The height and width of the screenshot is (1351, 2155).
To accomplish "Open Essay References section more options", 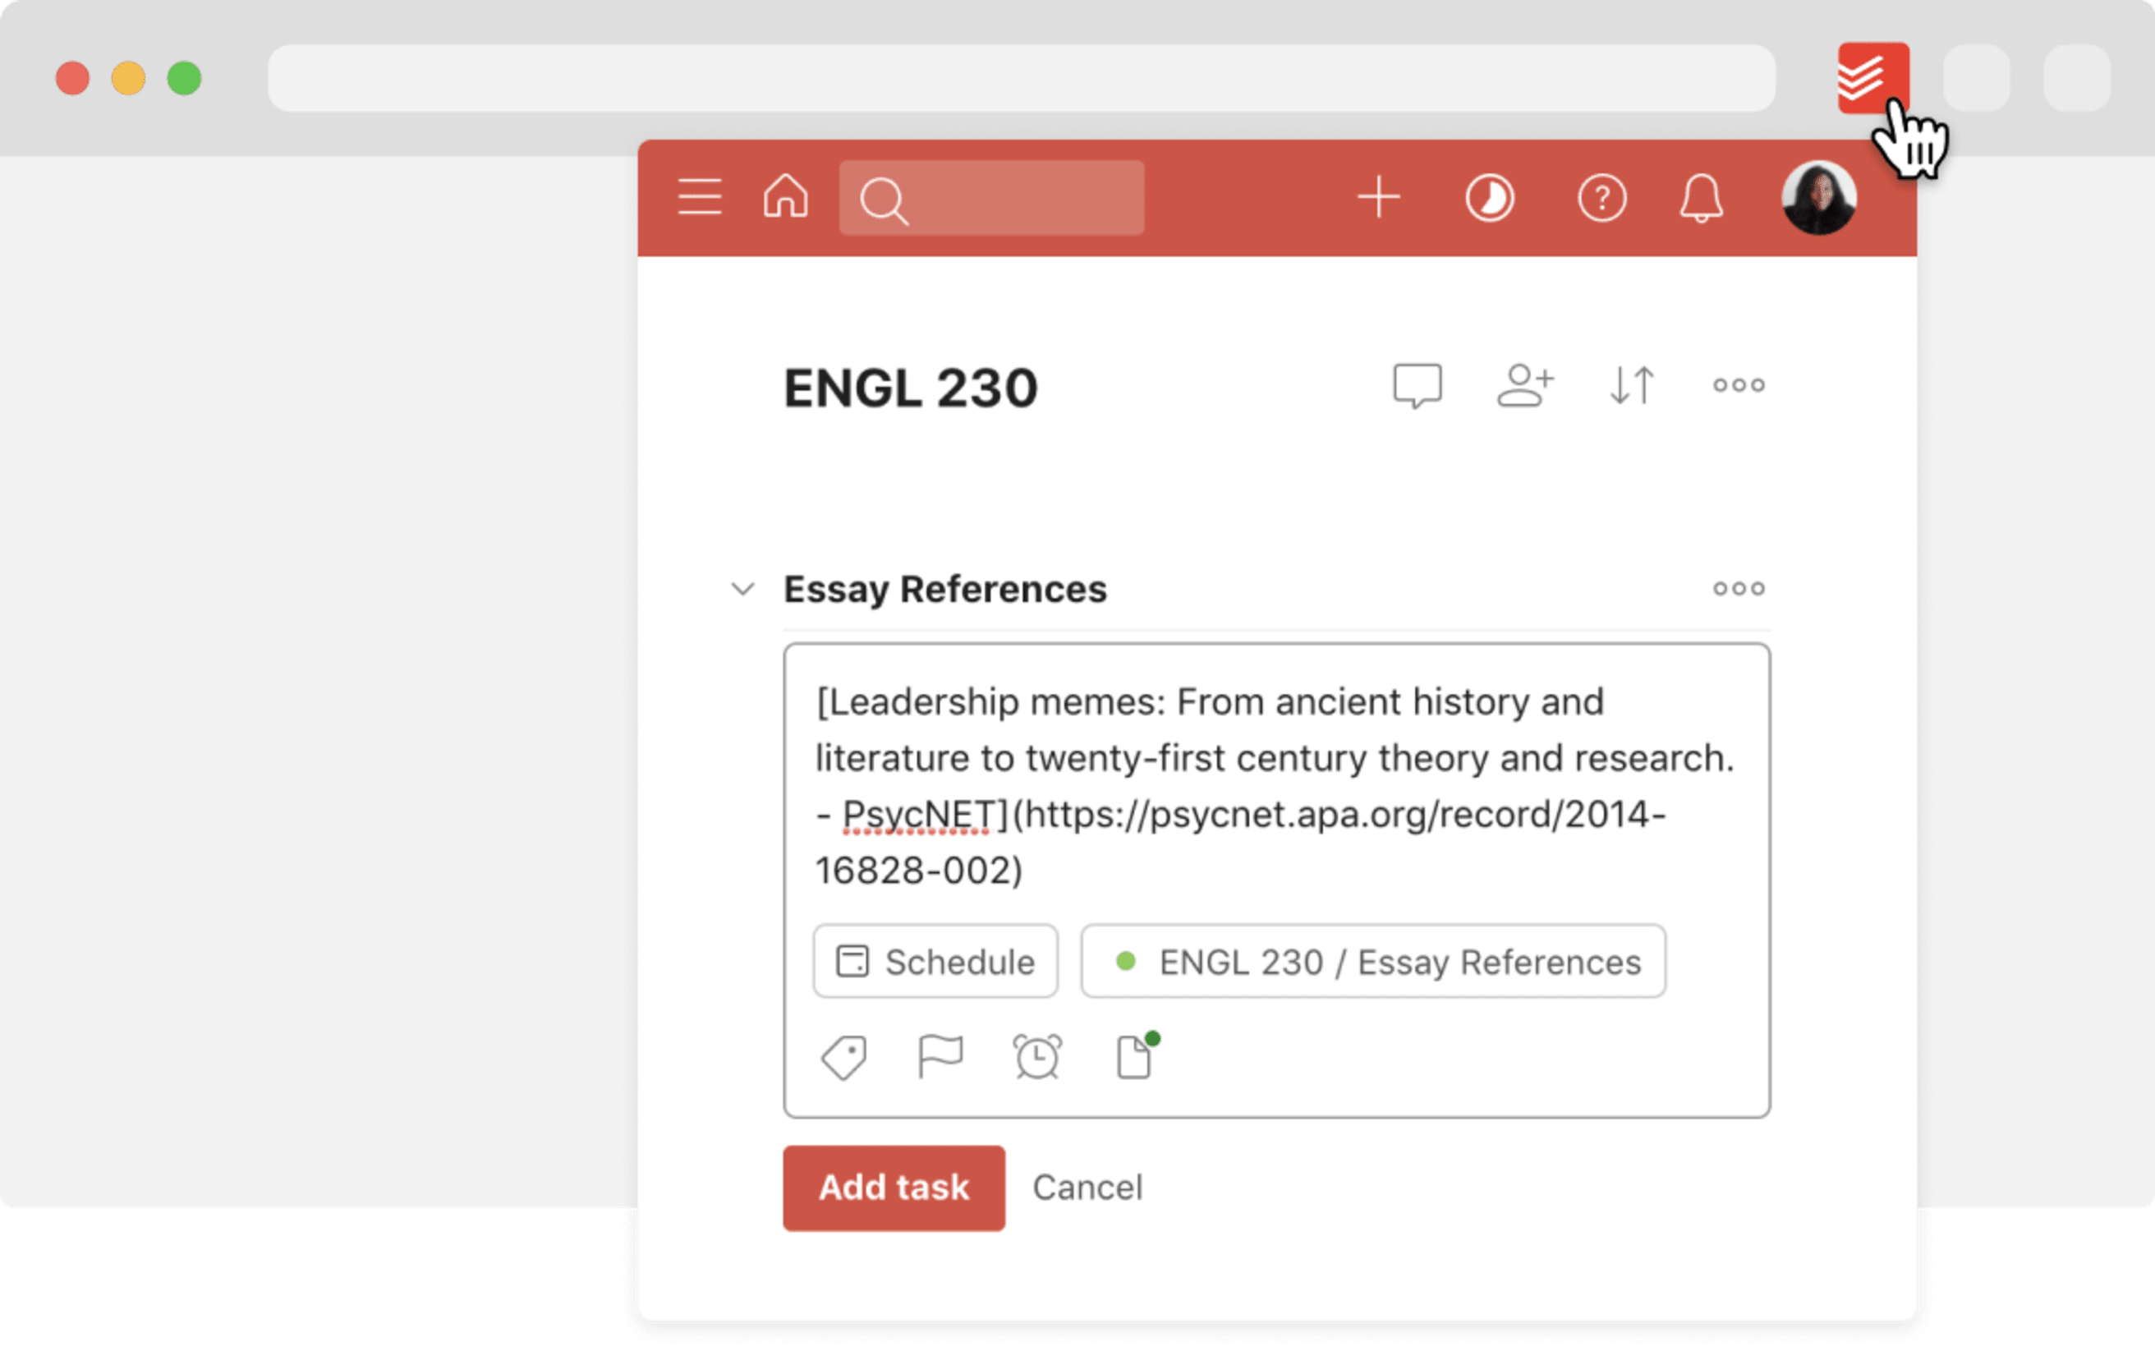I will click(1739, 588).
